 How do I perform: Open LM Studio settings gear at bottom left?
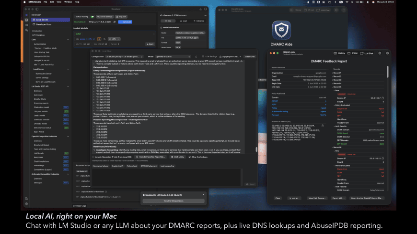(26, 204)
